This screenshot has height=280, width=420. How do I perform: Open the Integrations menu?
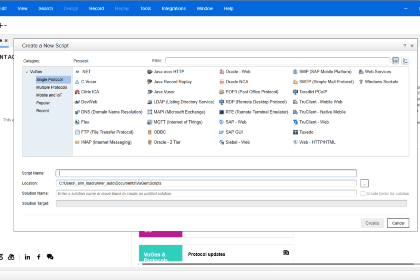(174, 9)
